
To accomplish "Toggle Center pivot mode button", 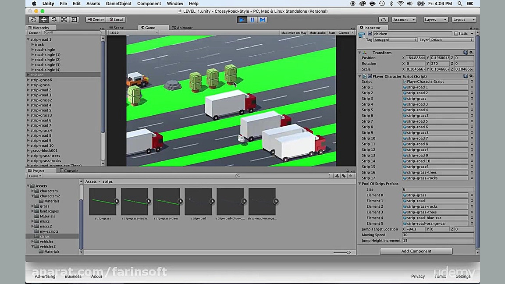I will [96, 20].
